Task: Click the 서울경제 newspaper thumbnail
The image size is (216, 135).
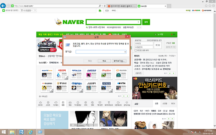Action: click(x=62, y=74)
